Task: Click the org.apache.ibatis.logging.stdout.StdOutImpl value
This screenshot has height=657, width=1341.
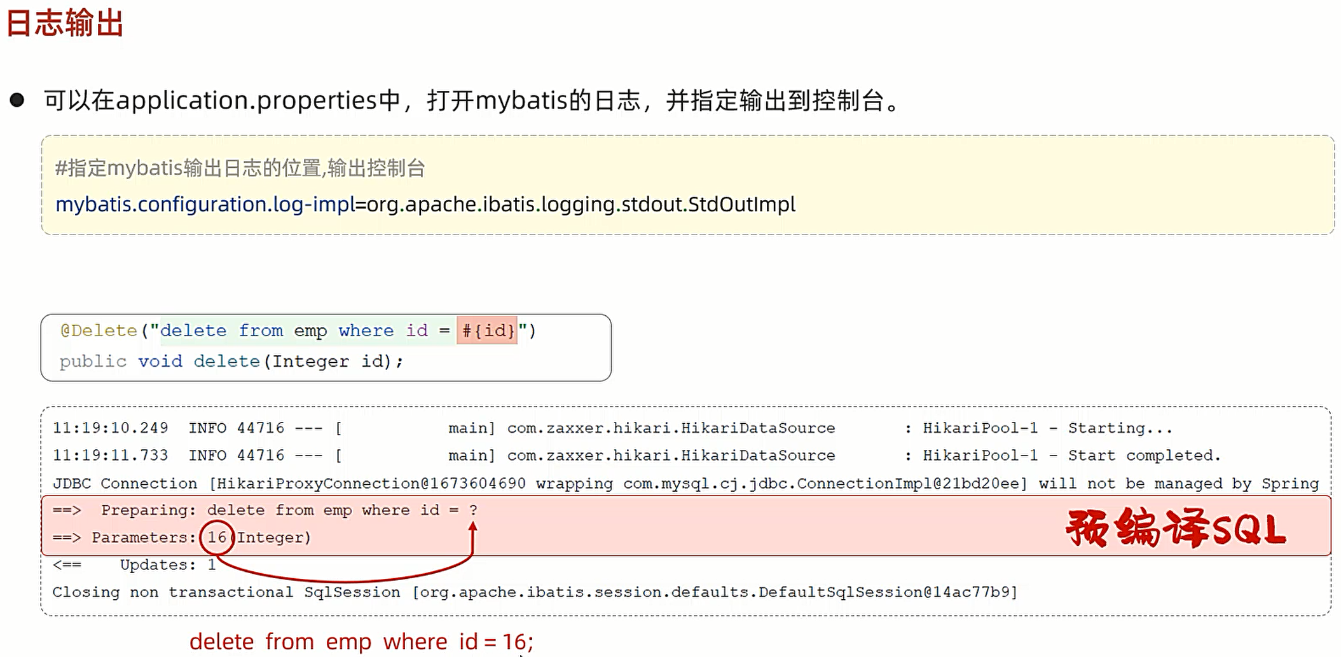Action: click(x=581, y=205)
